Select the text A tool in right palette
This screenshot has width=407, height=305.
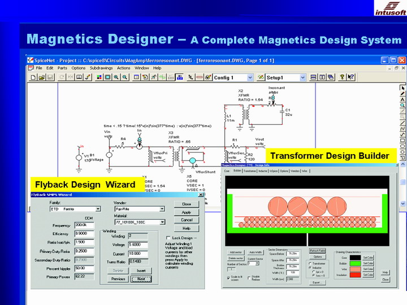402,99
